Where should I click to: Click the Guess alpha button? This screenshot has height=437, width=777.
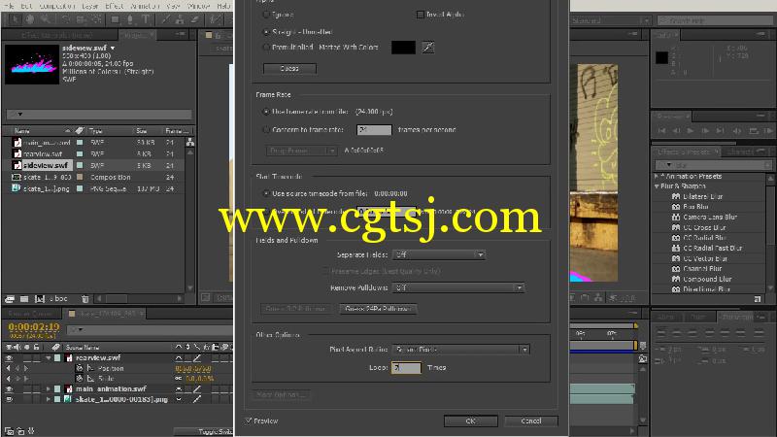tap(289, 68)
